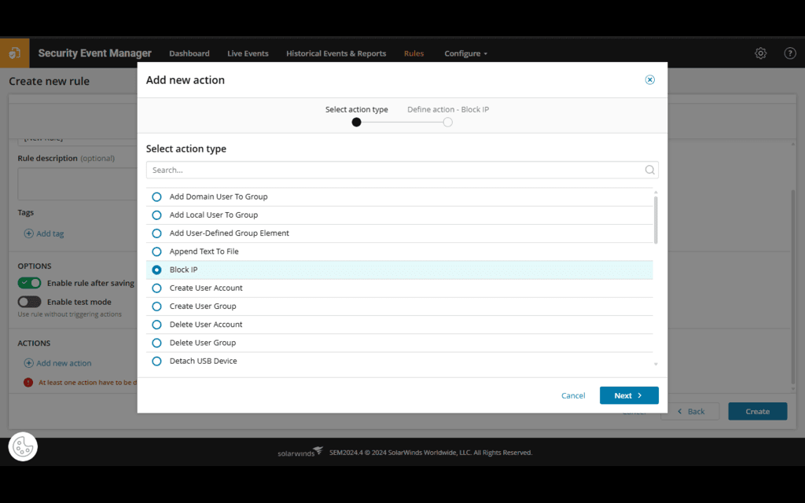Click inside the action search field
805x503 pixels.
[354, 170]
